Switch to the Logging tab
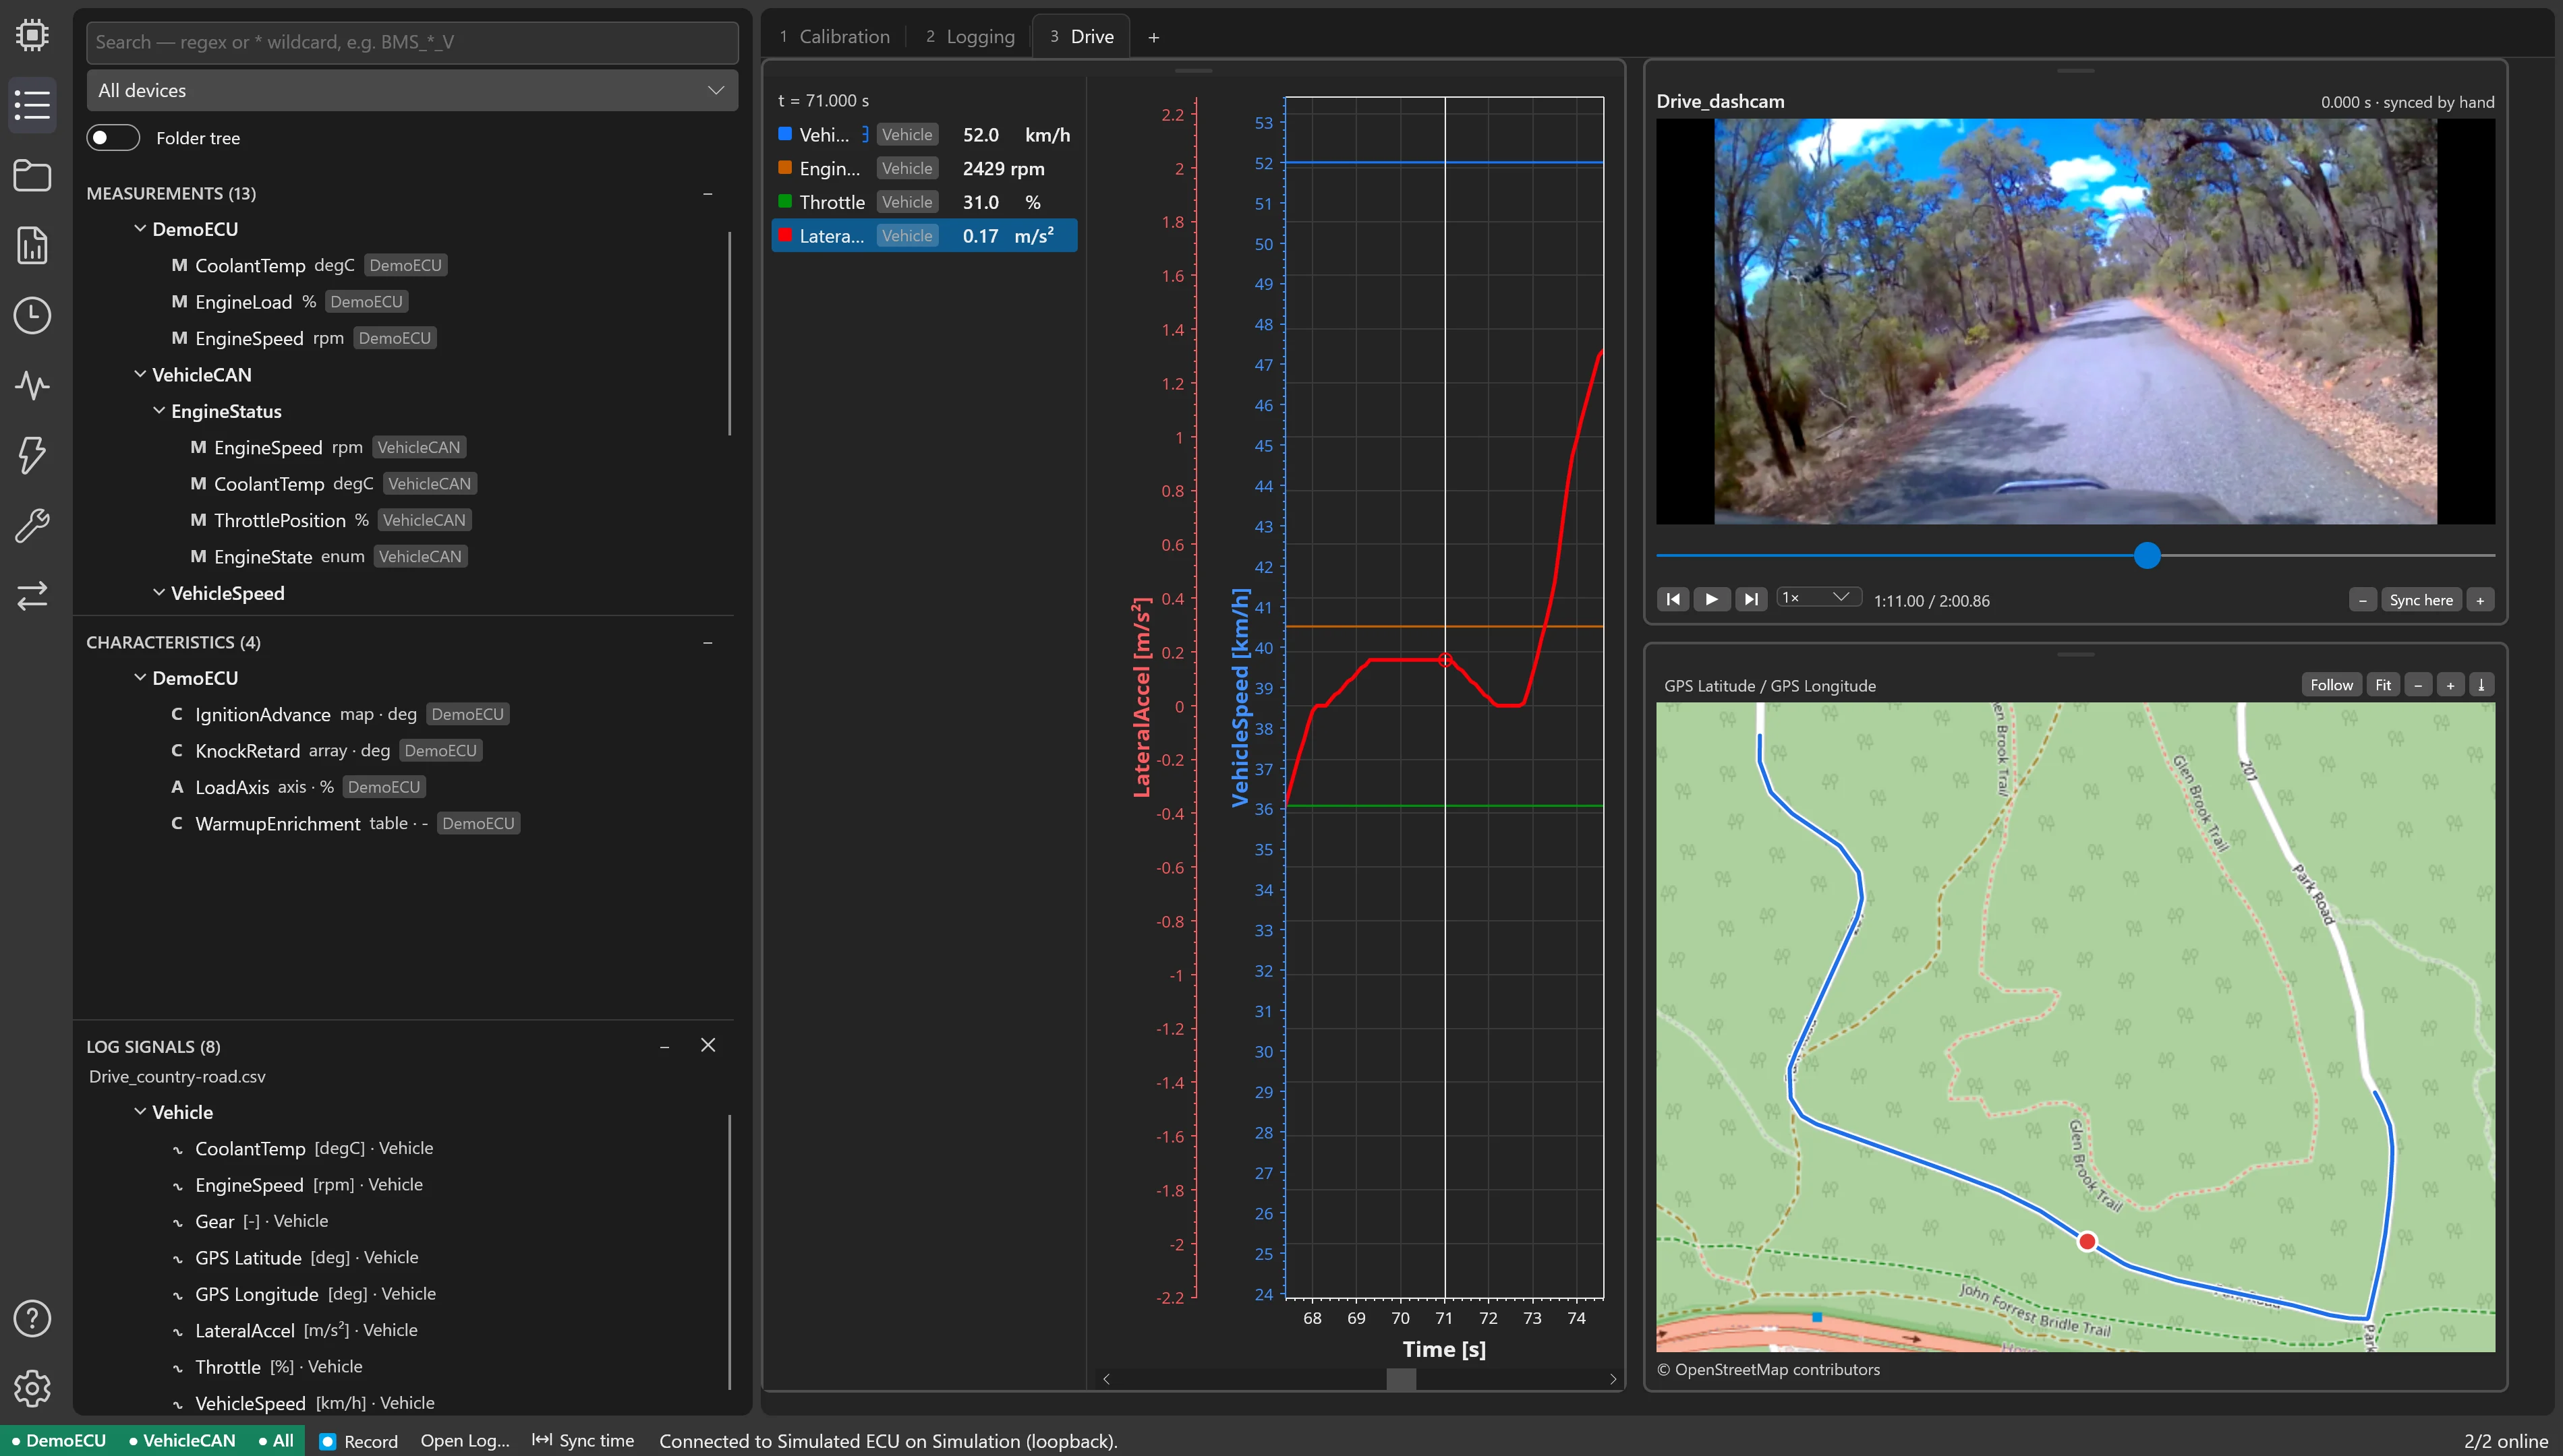The width and height of the screenshot is (2563, 1456). [x=969, y=36]
